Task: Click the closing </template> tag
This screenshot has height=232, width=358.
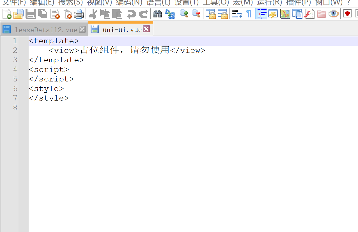Action: point(56,60)
